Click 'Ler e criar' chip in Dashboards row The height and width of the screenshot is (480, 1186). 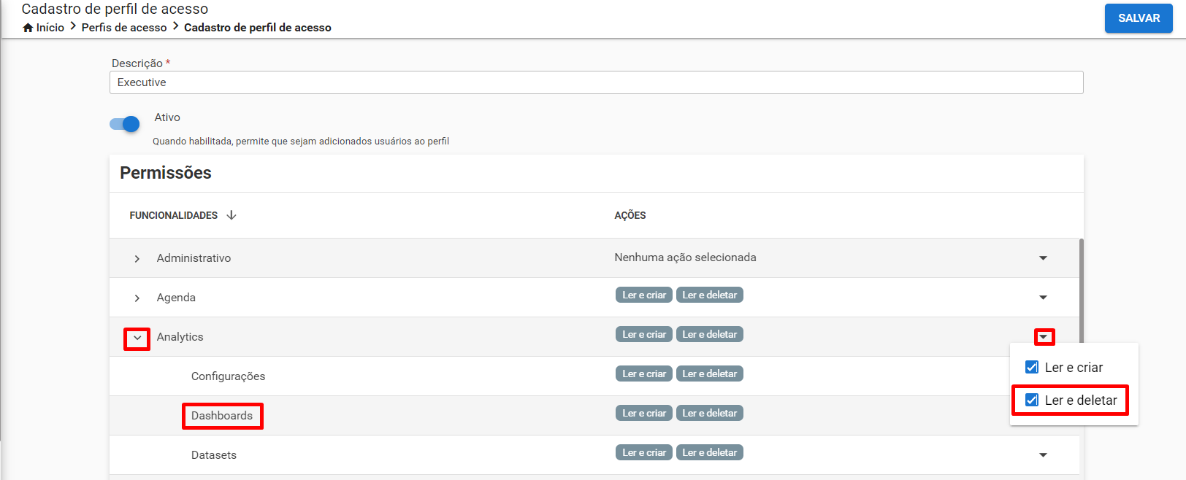point(644,413)
